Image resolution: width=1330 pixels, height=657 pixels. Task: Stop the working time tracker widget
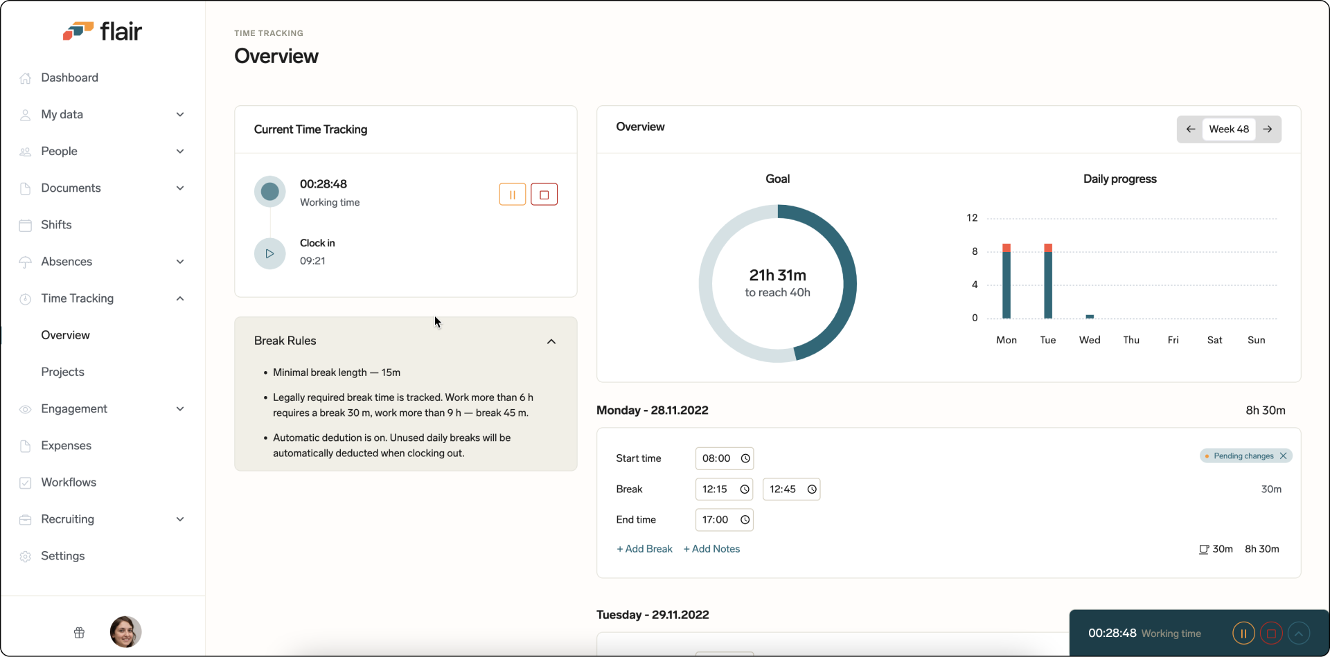[1271, 633]
